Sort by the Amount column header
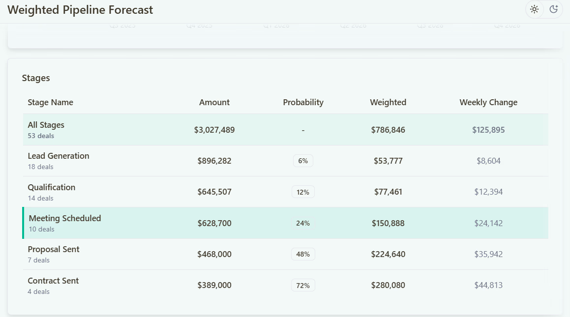Screen dimensions: 570x317 pyautogui.click(x=214, y=102)
